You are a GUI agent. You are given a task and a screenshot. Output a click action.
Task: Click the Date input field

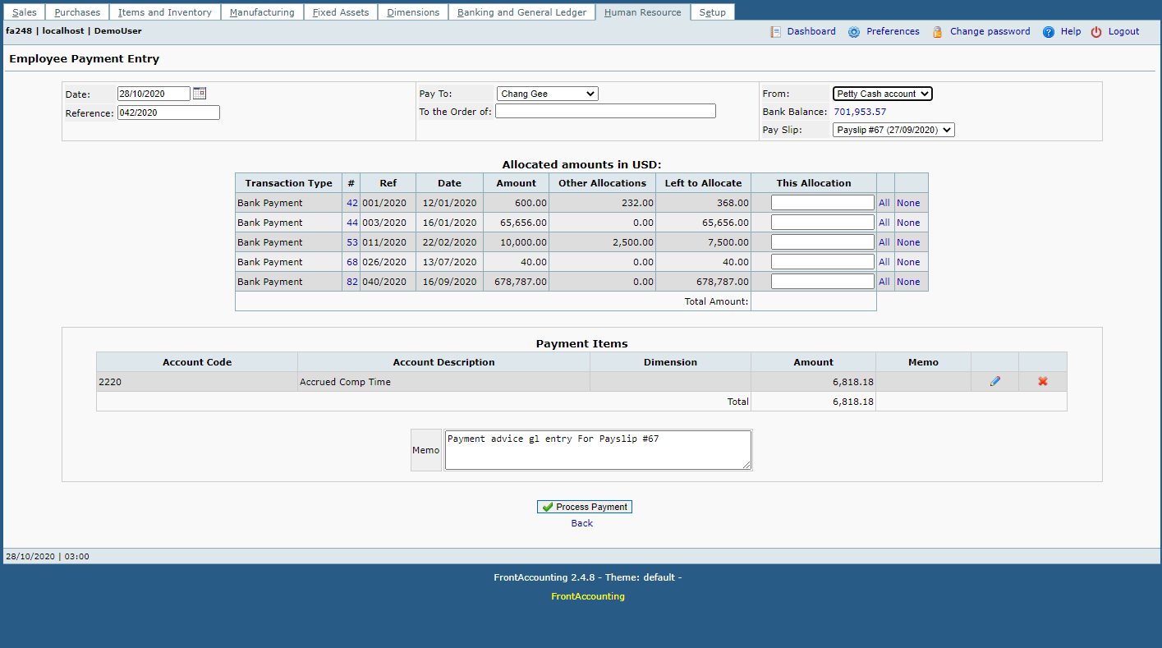click(154, 94)
